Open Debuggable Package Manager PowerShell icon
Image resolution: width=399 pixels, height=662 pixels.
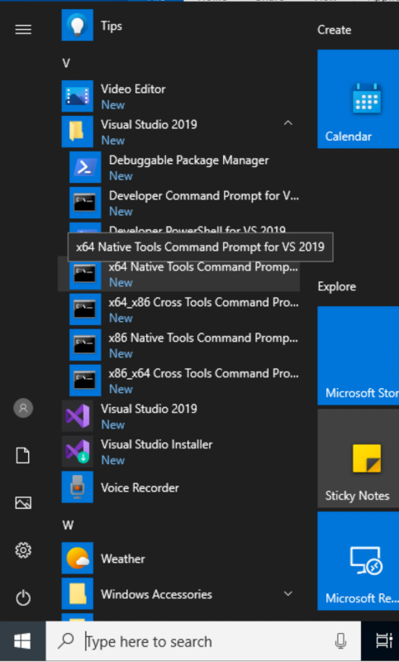point(85,167)
